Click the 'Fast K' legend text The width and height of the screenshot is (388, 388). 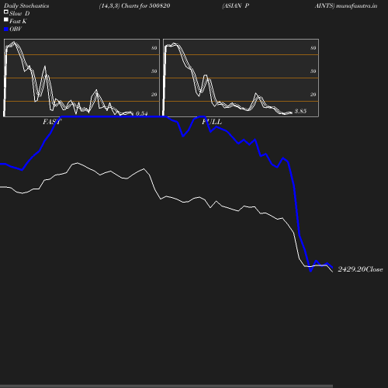(18, 22)
